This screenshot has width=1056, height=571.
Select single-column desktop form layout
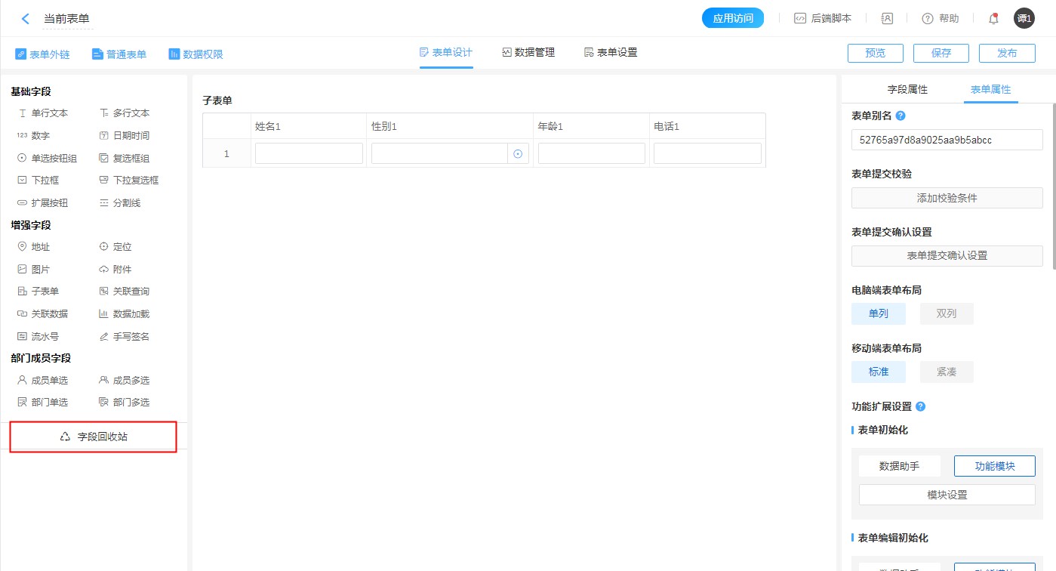(878, 313)
